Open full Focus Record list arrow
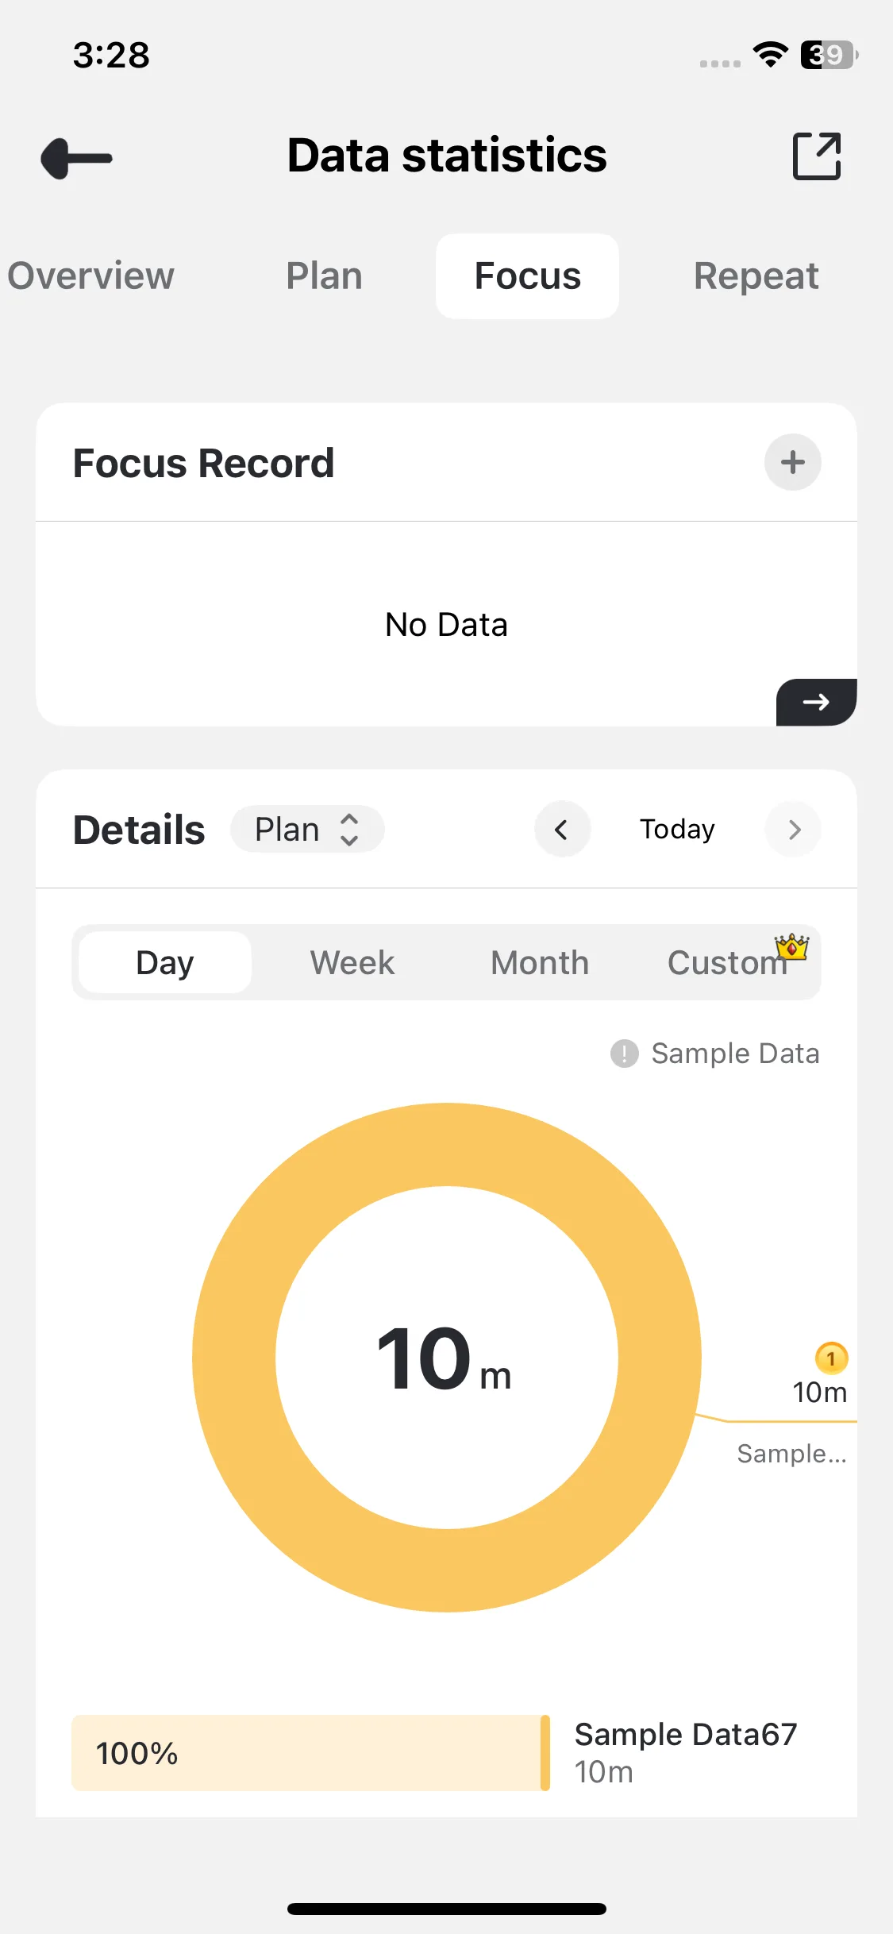This screenshot has width=893, height=1934. coord(816,702)
